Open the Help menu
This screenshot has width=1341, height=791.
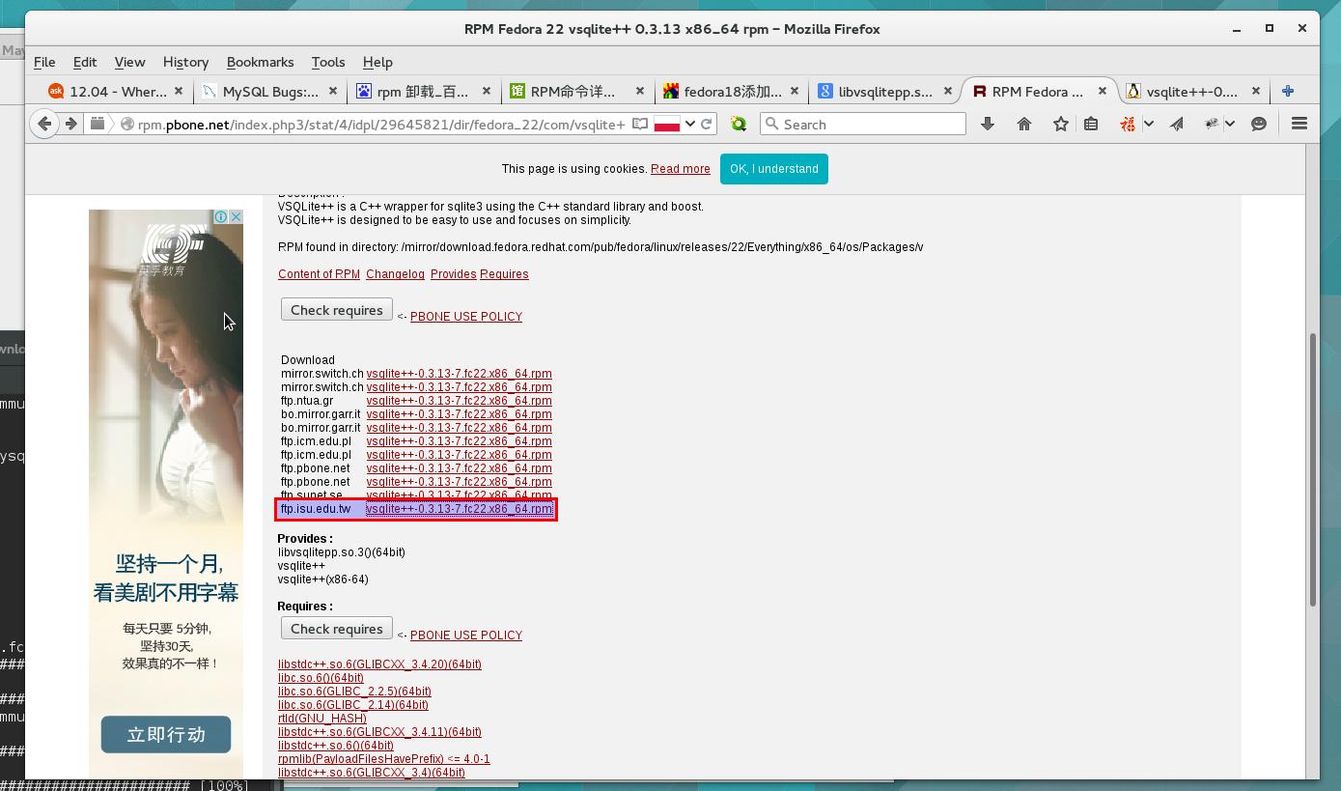click(377, 62)
